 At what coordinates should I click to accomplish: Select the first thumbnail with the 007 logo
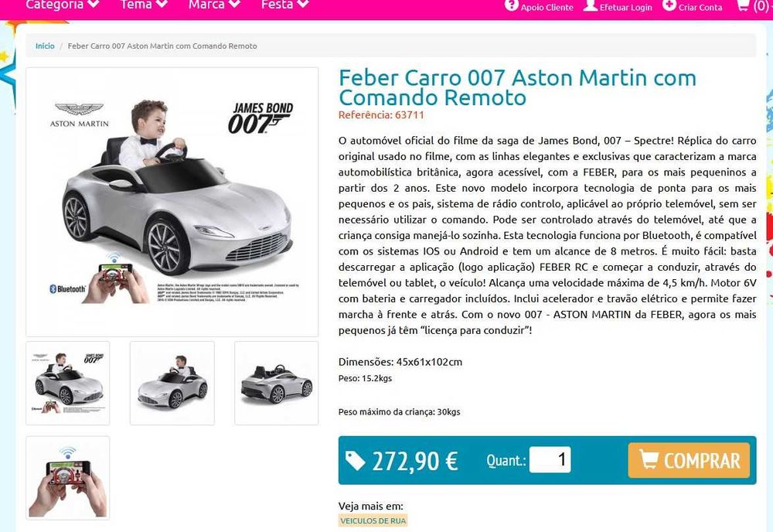(x=67, y=383)
